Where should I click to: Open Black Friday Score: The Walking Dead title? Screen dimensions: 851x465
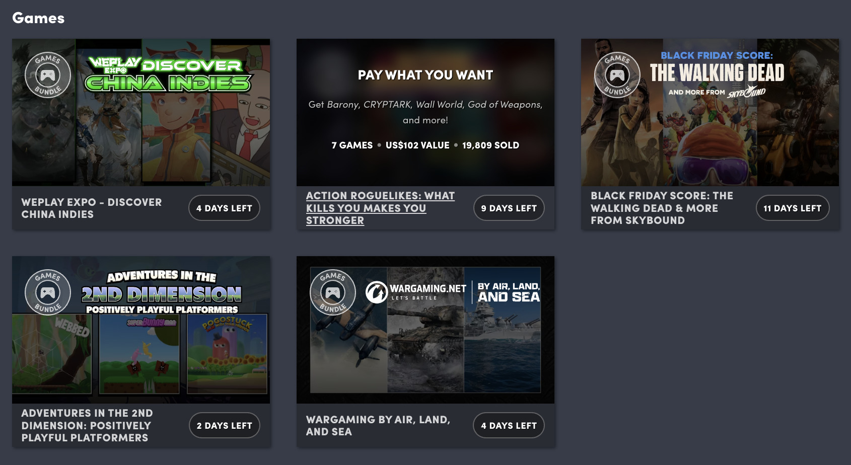coord(662,208)
